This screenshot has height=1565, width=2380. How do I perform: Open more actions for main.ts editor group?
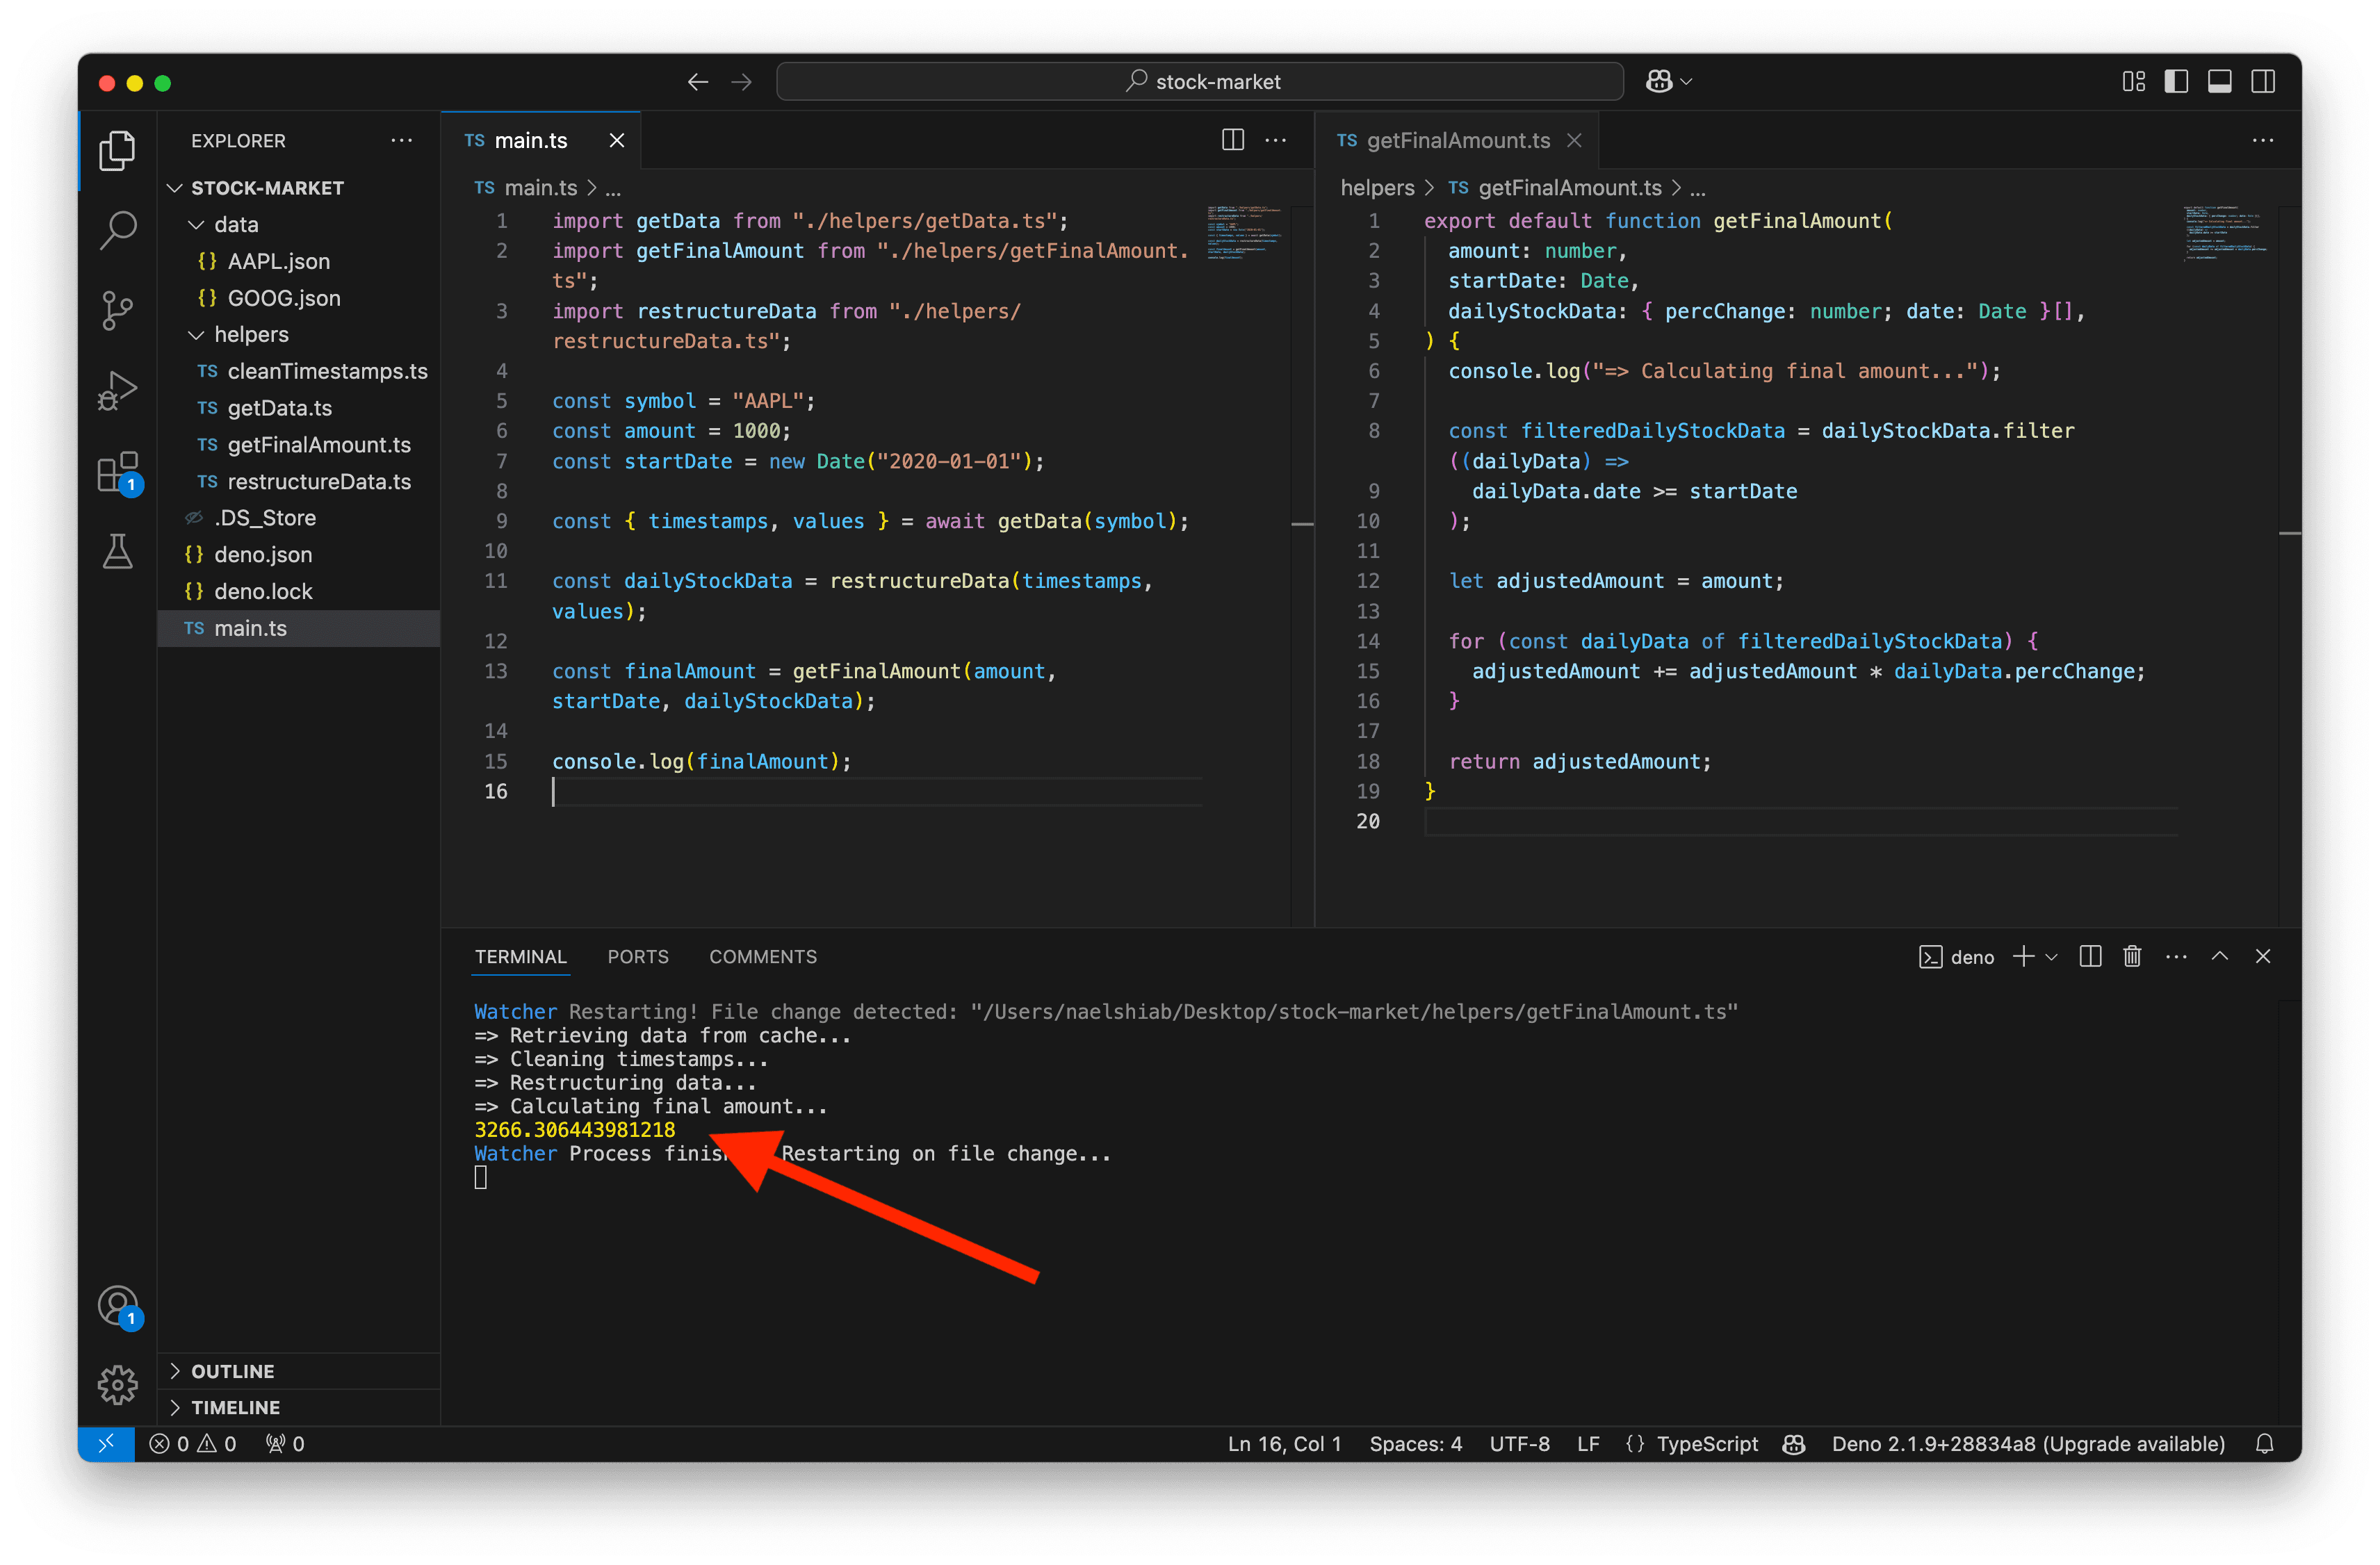point(1276,140)
